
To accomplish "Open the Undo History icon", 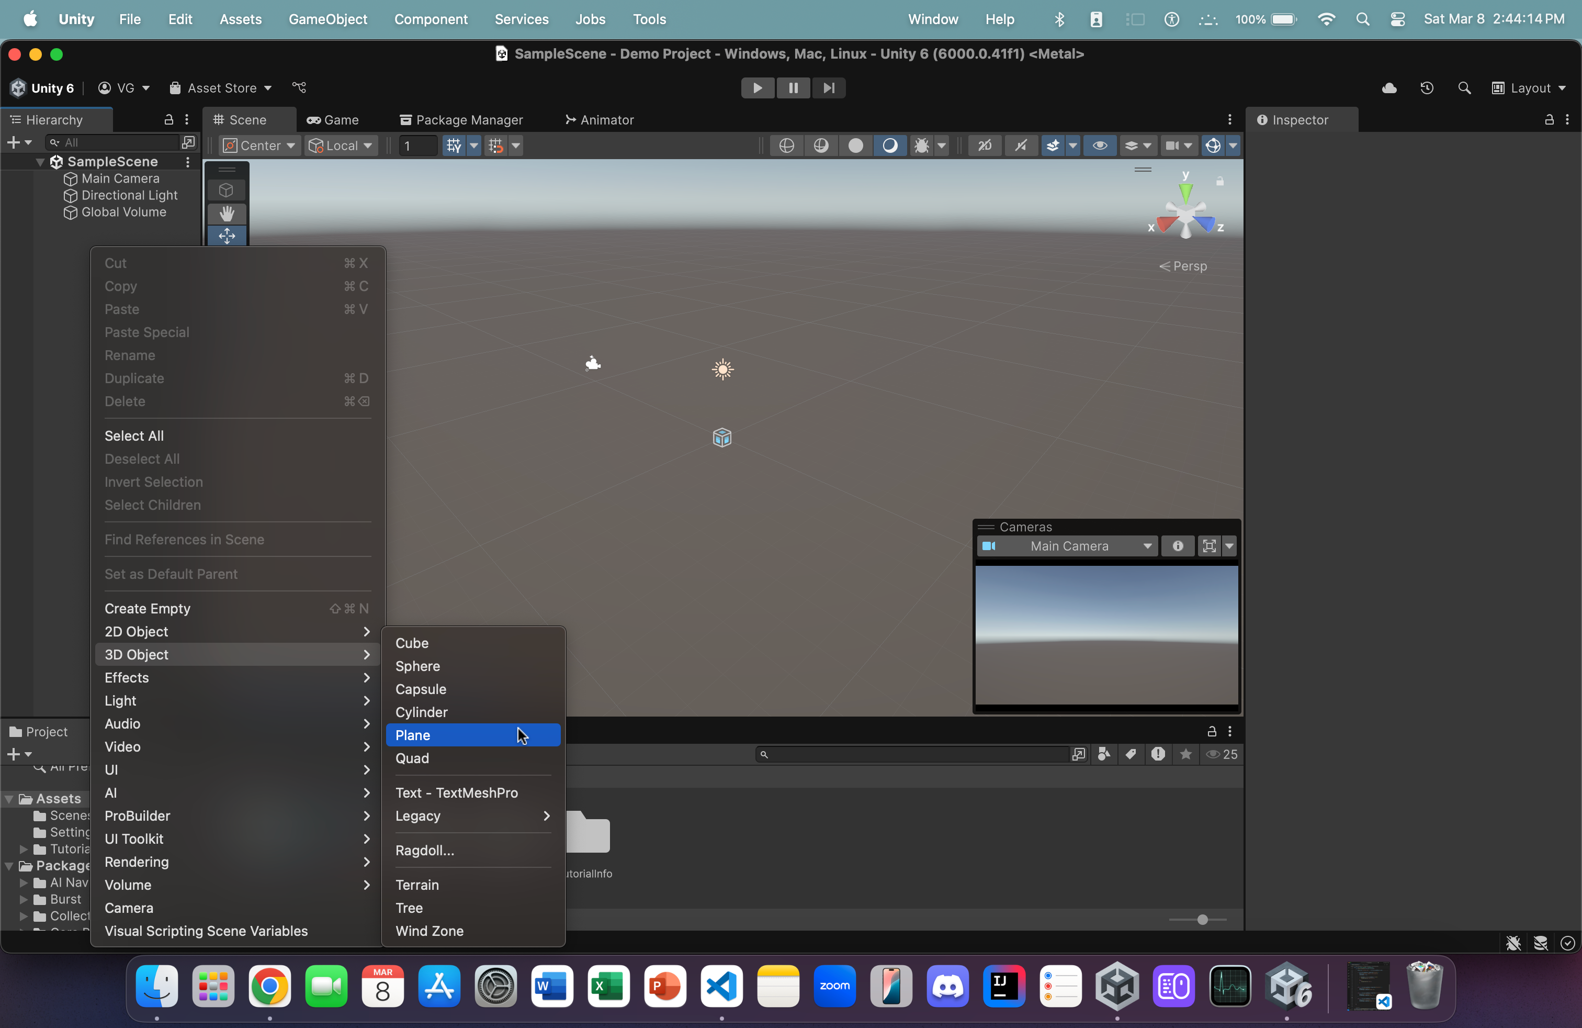I will (1427, 88).
